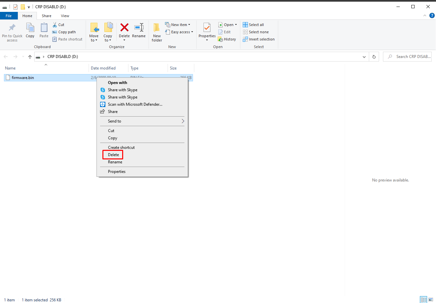The height and width of the screenshot is (303, 436).
Task: Choose Delete from the context menu
Action: 113,155
